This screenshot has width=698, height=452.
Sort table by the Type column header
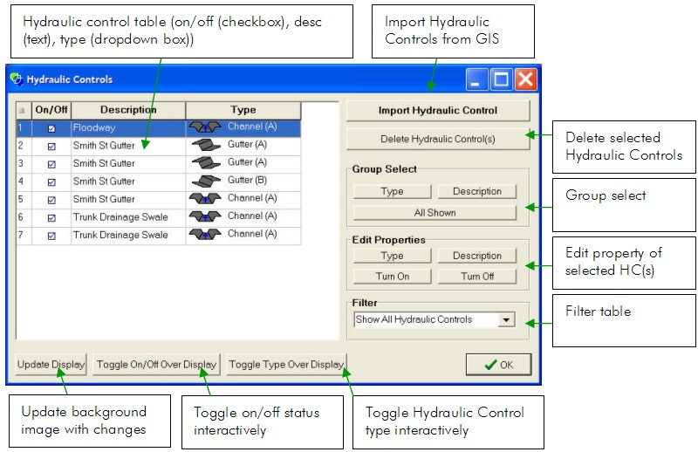click(243, 110)
